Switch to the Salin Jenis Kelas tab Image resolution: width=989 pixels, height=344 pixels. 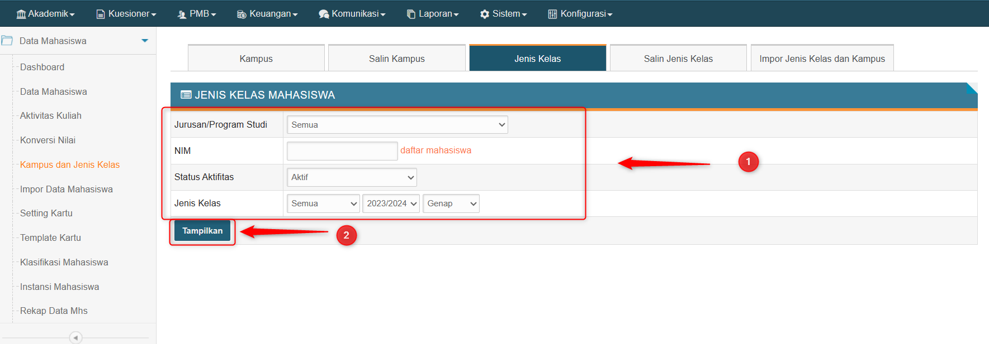[x=678, y=59]
